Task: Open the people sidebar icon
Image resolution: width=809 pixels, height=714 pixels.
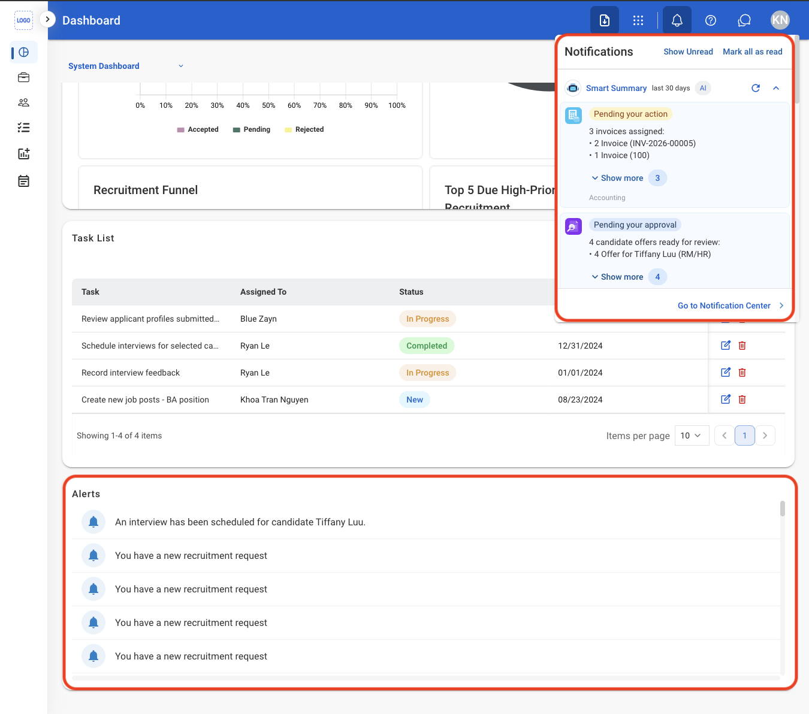Action: click(24, 102)
